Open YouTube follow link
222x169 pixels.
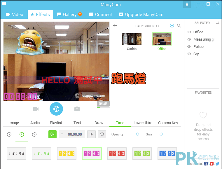[212, 164]
